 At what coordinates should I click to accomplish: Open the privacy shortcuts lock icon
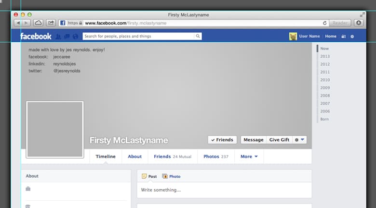point(343,37)
